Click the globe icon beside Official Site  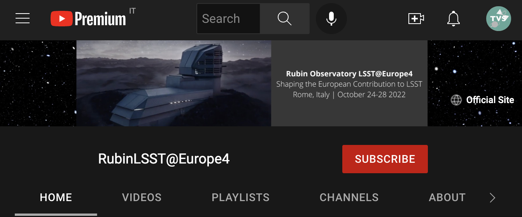456,100
